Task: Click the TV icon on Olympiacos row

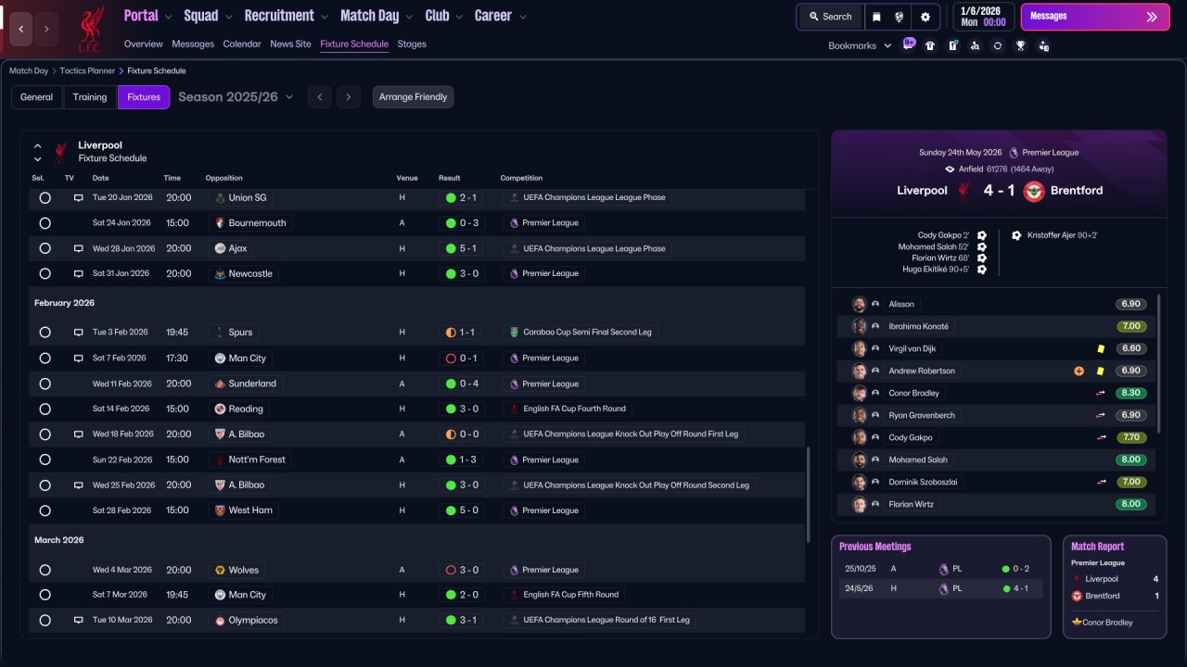Action: tap(79, 620)
